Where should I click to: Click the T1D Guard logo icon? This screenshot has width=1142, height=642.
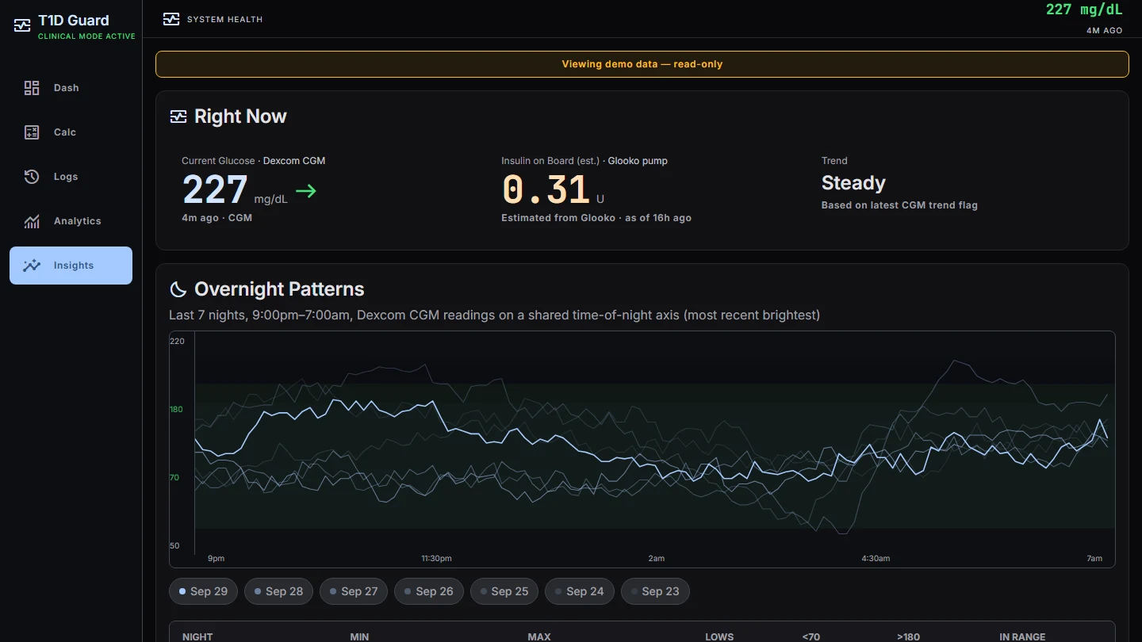pyautogui.click(x=22, y=26)
